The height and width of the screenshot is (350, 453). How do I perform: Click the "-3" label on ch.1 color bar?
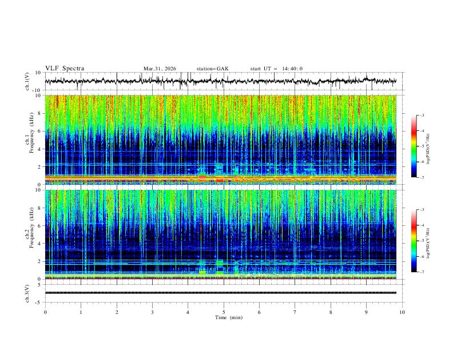(422, 115)
